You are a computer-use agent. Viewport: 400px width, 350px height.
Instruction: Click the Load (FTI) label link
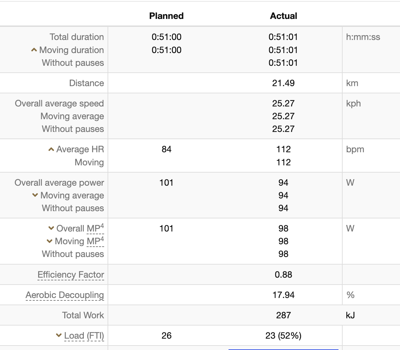pos(84,336)
